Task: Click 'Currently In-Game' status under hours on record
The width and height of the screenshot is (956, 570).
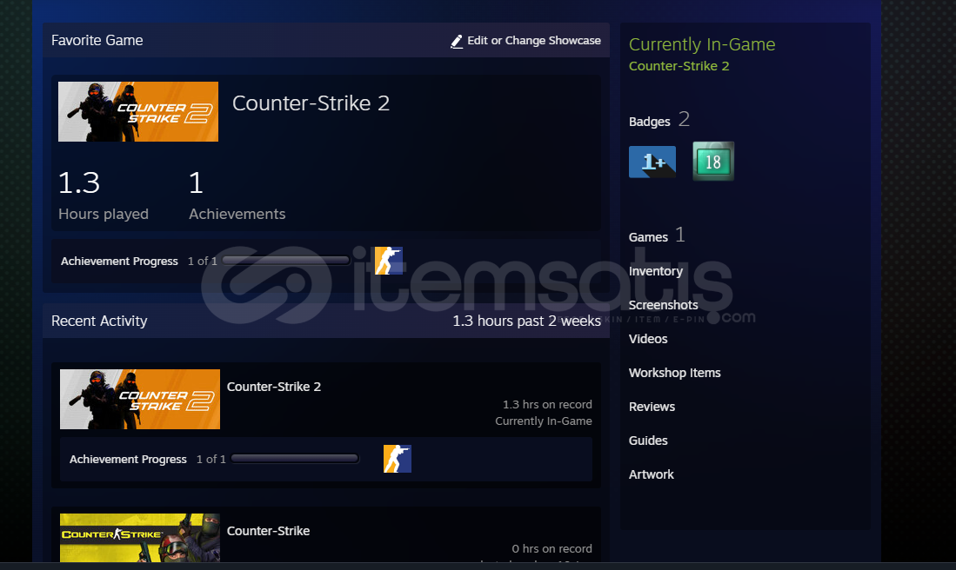Action: [x=543, y=421]
